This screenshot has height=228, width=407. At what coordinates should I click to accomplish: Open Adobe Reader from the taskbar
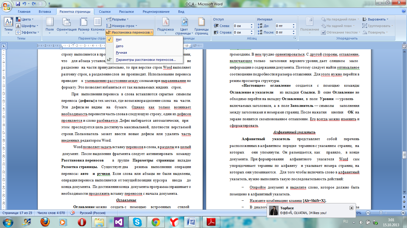coord(211,222)
